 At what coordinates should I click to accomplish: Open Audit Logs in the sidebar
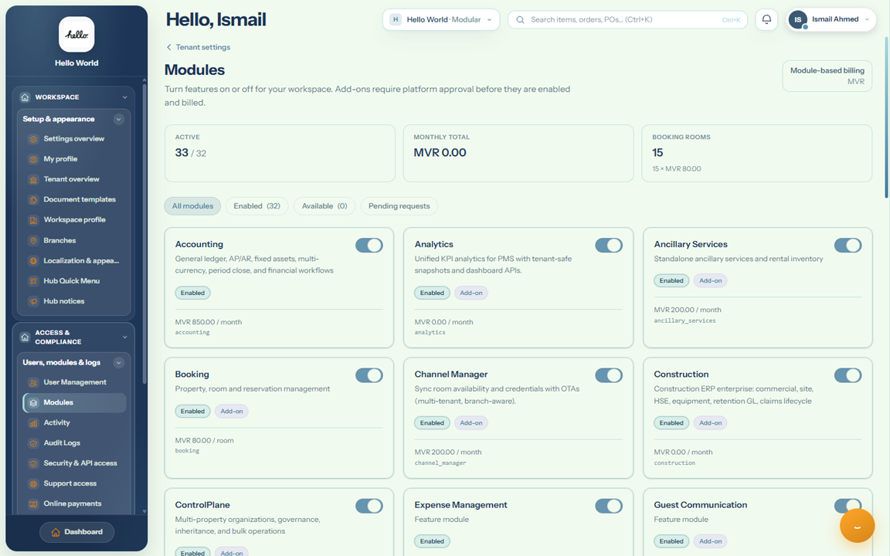[74, 443]
